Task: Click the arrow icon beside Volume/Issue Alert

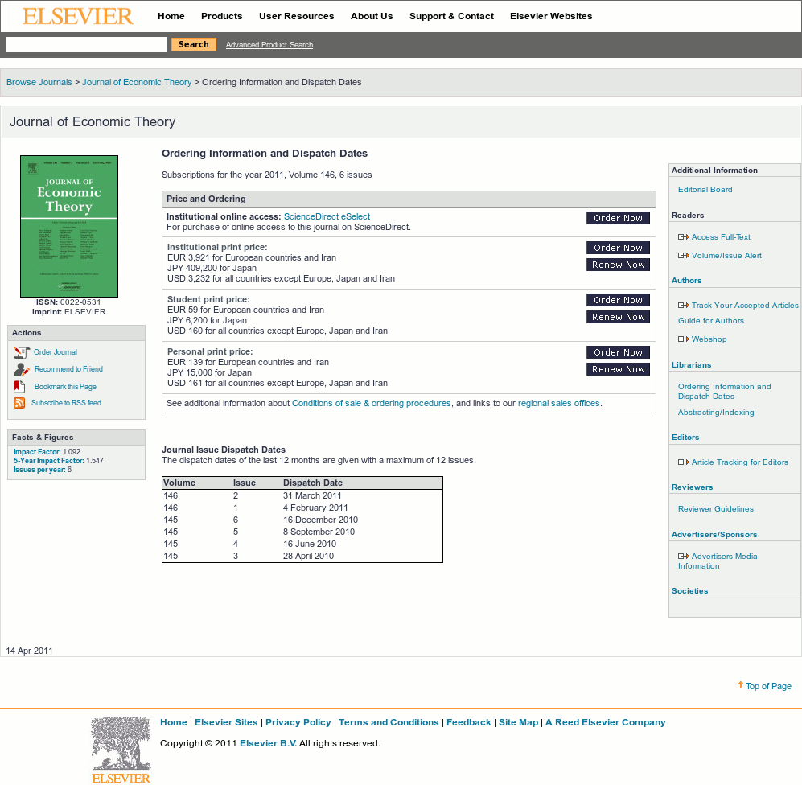Action: click(683, 255)
